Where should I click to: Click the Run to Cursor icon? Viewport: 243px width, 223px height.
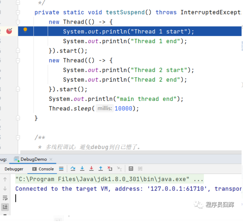(x=119, y=169)
